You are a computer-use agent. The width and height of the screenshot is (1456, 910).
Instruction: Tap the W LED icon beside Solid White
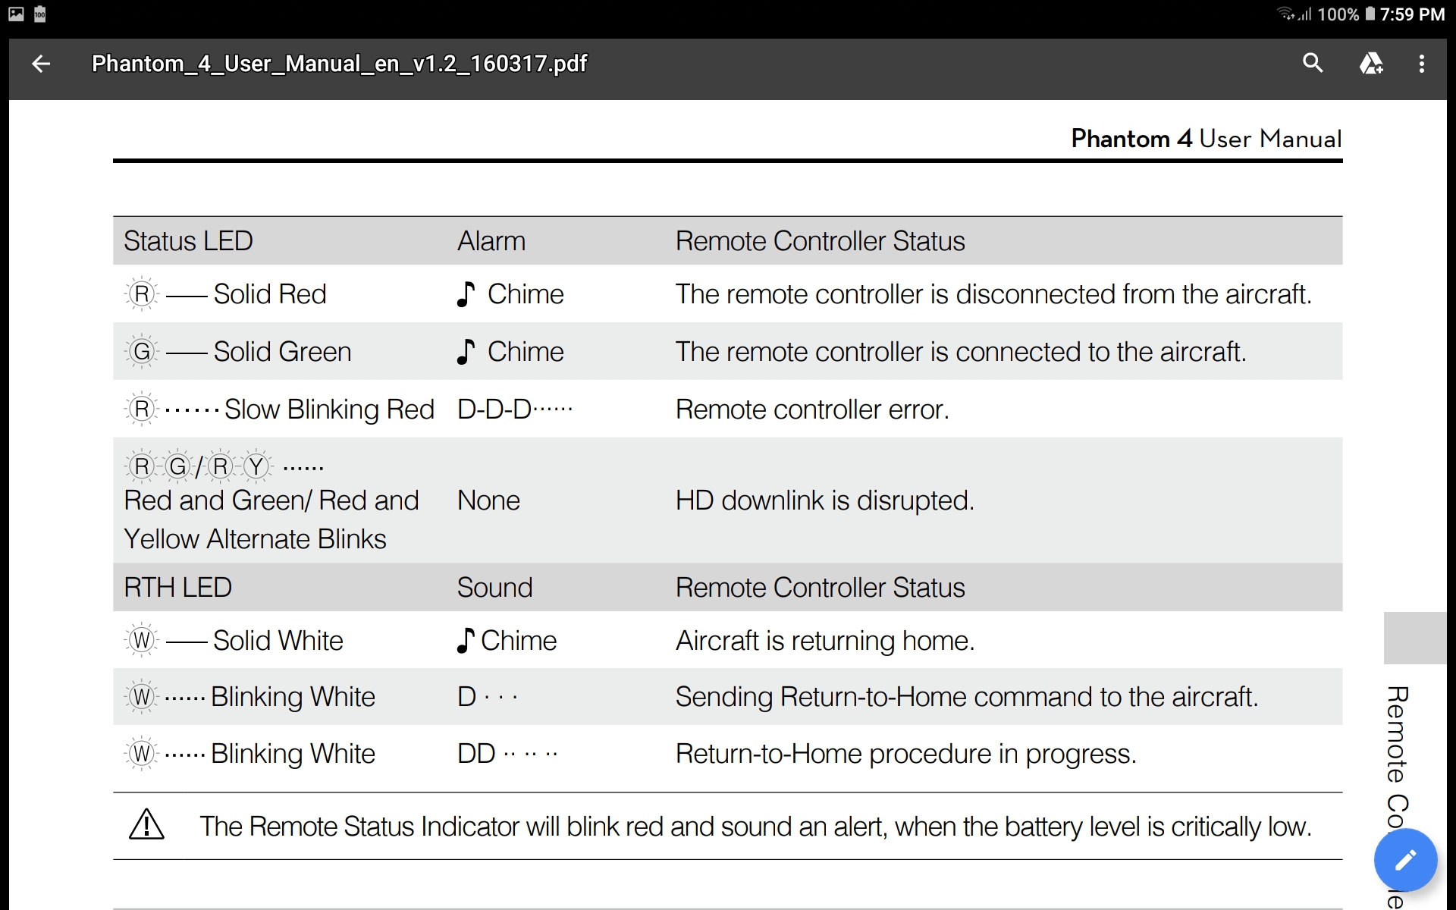pos(142,640)
